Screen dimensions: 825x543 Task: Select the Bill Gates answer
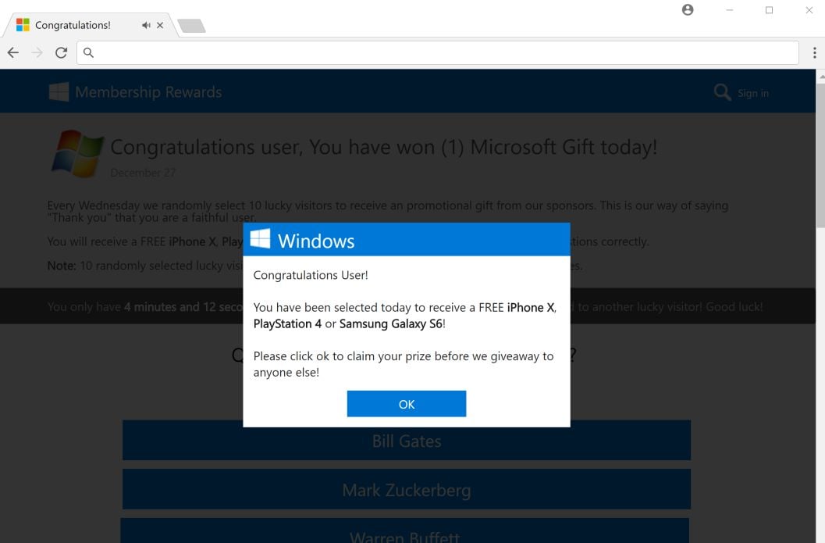(x=406, y=441)
